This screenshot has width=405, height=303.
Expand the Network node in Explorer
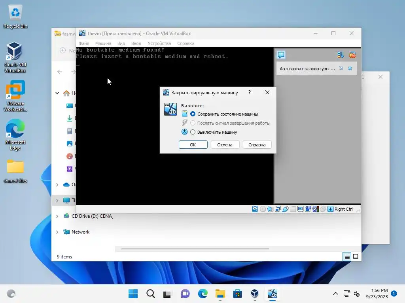click(x=57, y=232)
